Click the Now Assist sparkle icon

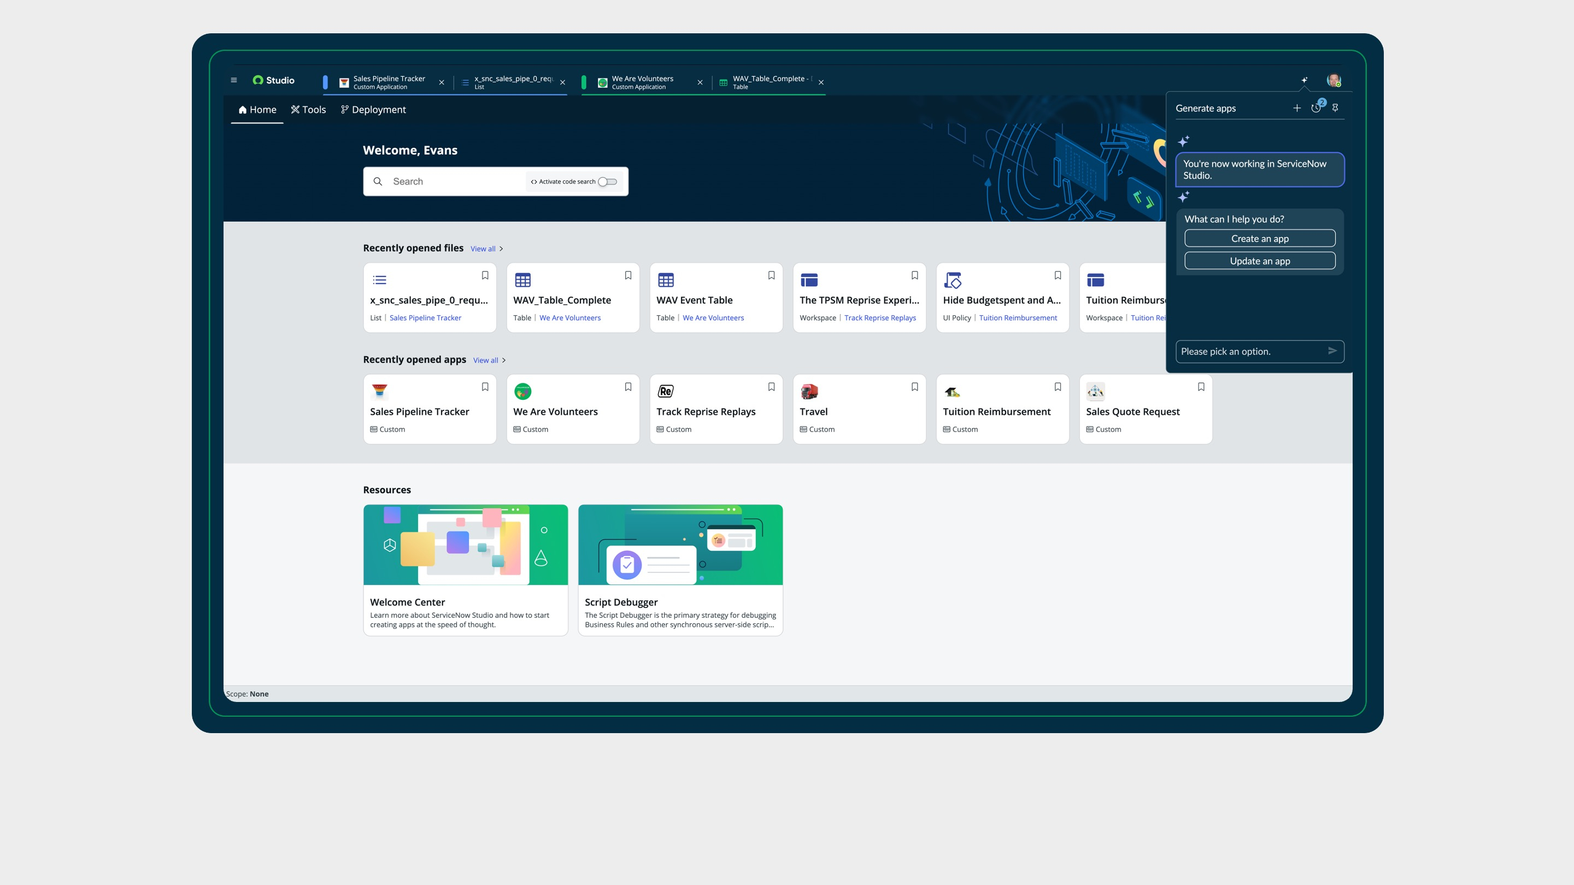tap(1304, 80)
